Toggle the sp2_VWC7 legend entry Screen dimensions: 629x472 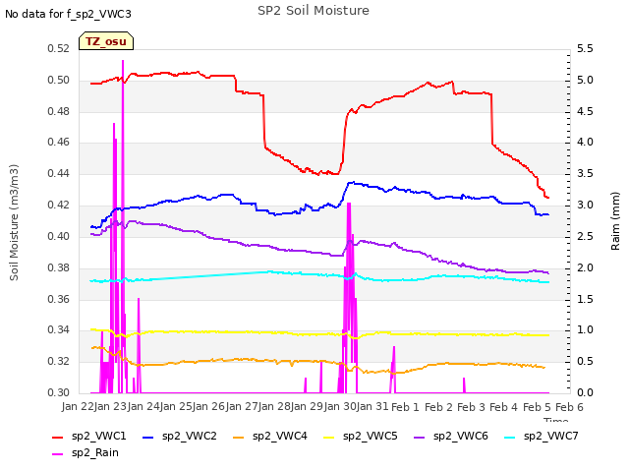[542, 437]
